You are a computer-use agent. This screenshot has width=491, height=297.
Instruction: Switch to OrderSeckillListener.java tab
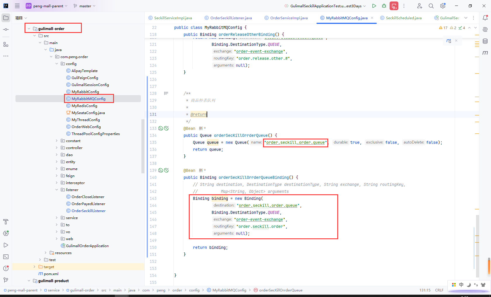[x=228, y=18]
